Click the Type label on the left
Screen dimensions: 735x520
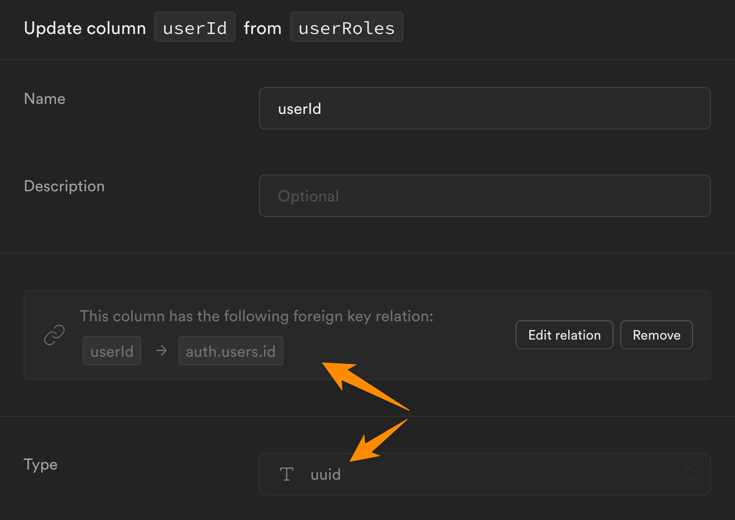tap(41, 464)
